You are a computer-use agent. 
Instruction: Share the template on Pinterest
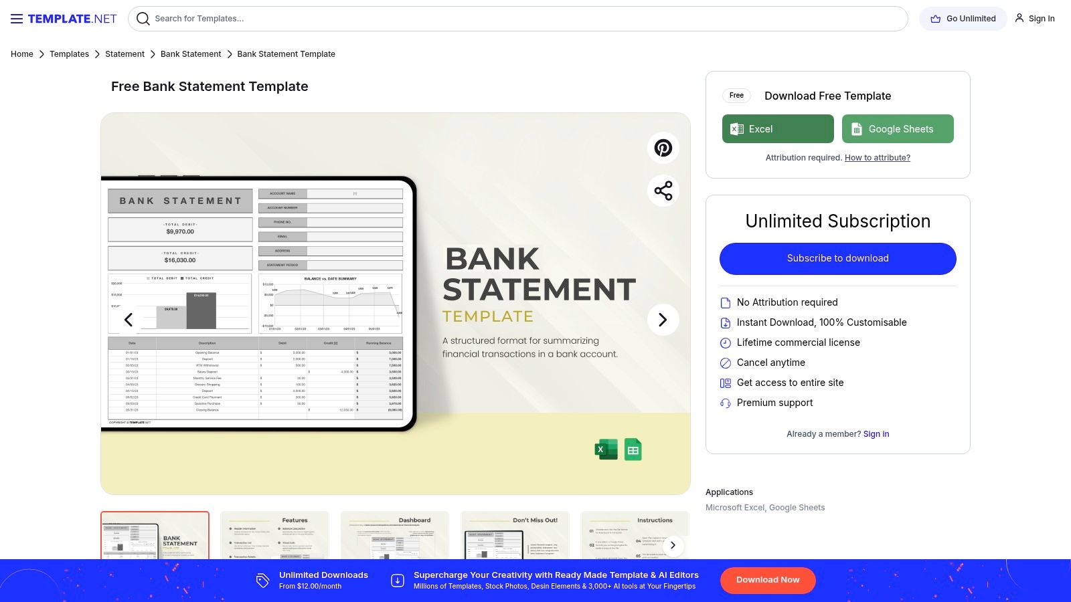(x=663, y=148)
